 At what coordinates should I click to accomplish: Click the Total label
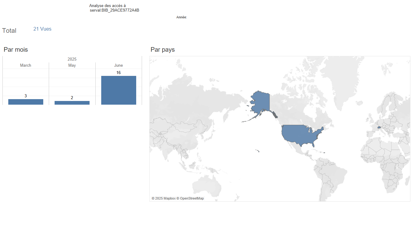[x=9, y=31]
